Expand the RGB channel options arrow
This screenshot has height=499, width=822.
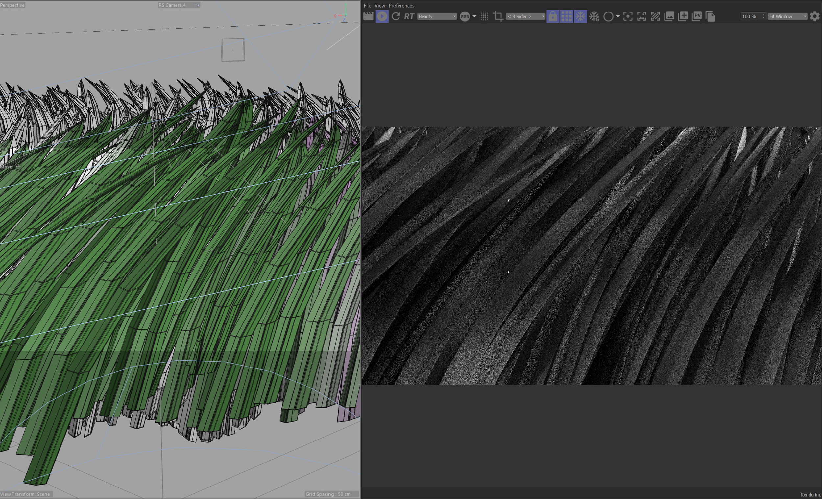click(474, 16)
